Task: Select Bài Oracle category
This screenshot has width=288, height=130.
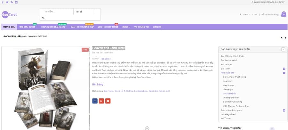Action: (226, 65)
